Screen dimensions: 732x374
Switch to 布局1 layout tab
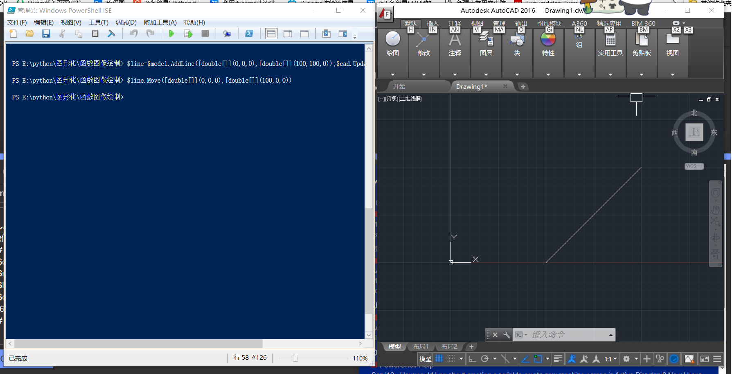pos(421,347)
